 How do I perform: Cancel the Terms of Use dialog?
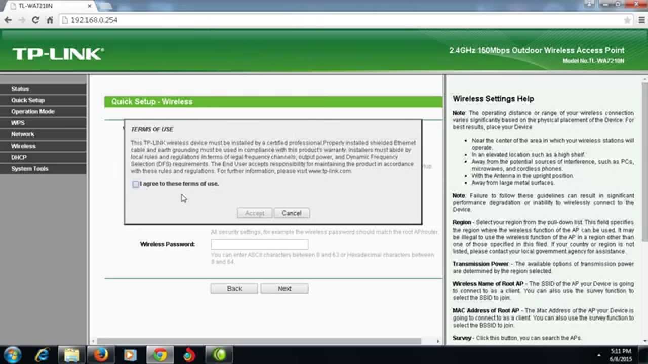click(292, 213)
